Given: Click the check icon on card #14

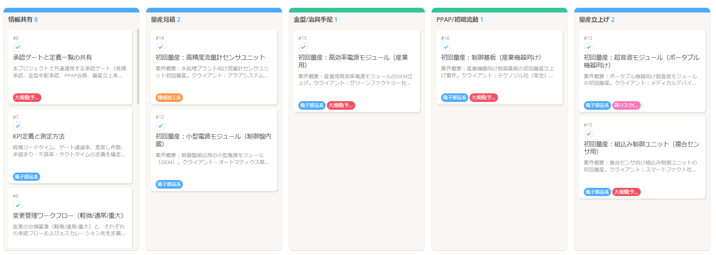Looking at the screenshot, I should 160,47.
